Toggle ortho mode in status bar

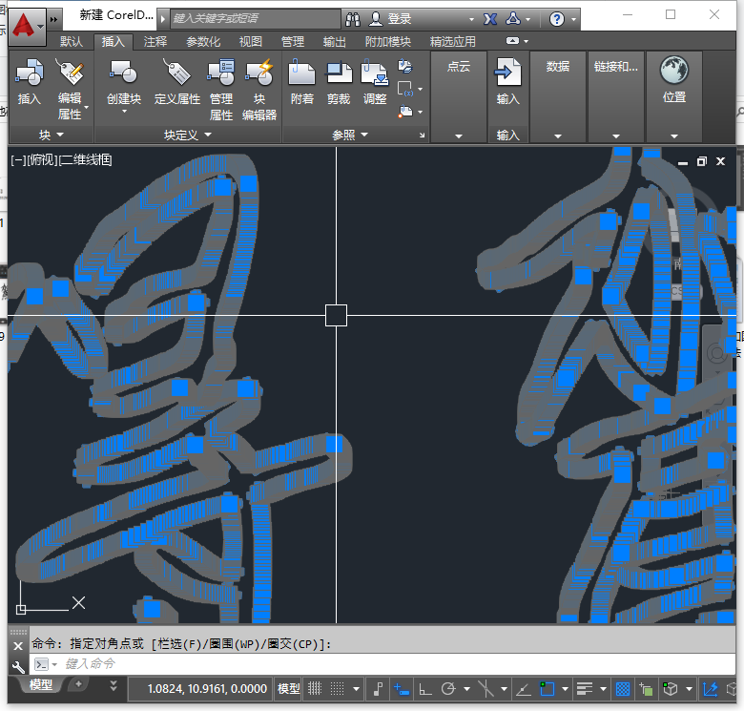coord(425,688)
